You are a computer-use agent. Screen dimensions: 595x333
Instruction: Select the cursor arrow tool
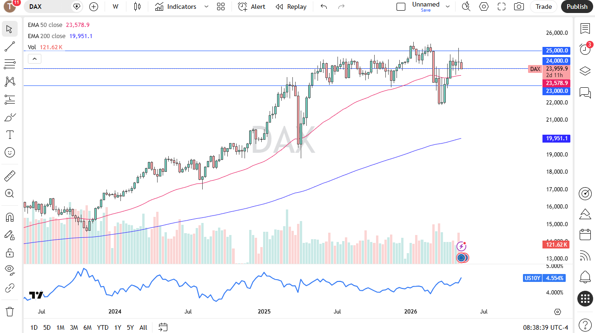point(9,29)
